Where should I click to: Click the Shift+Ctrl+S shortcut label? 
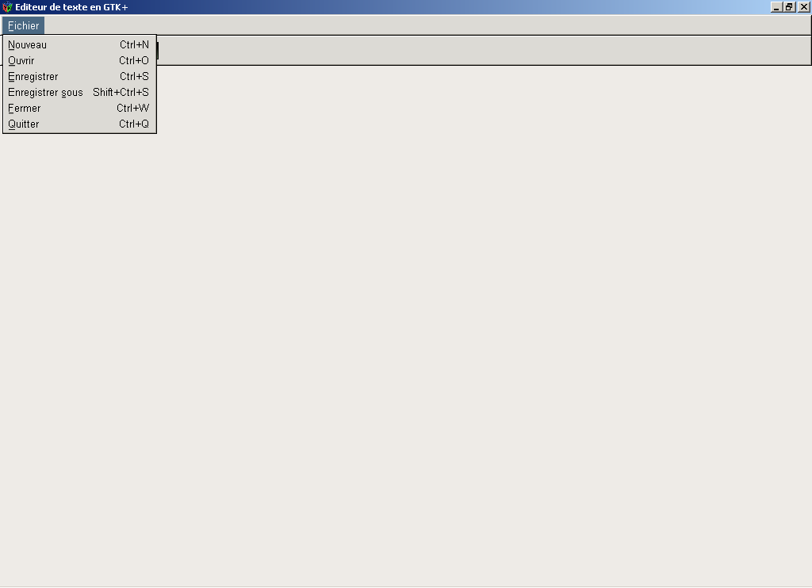click(x=121, y=93)
